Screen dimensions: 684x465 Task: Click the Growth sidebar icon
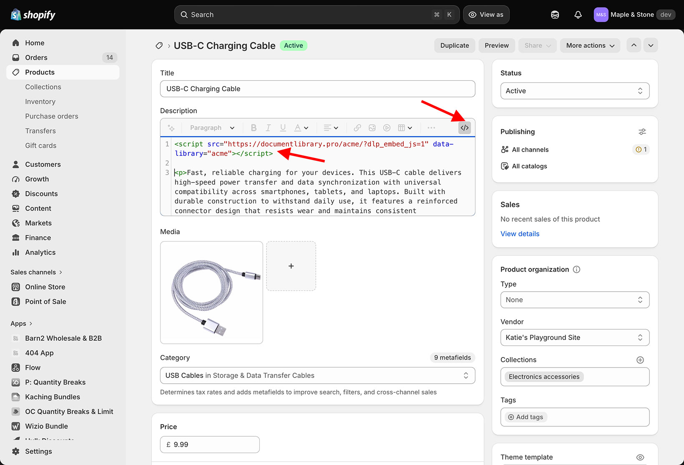click(16, 179)
